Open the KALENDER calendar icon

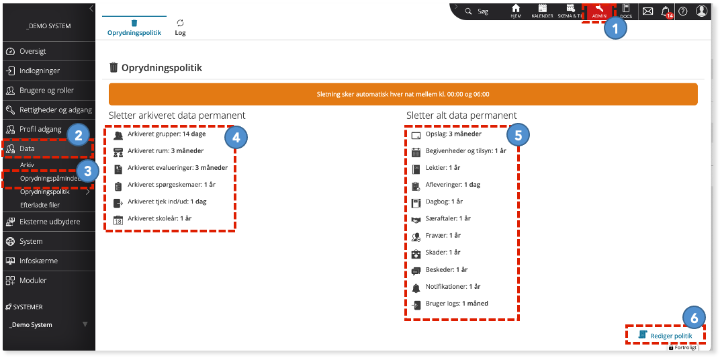click(x=542, y=11)
